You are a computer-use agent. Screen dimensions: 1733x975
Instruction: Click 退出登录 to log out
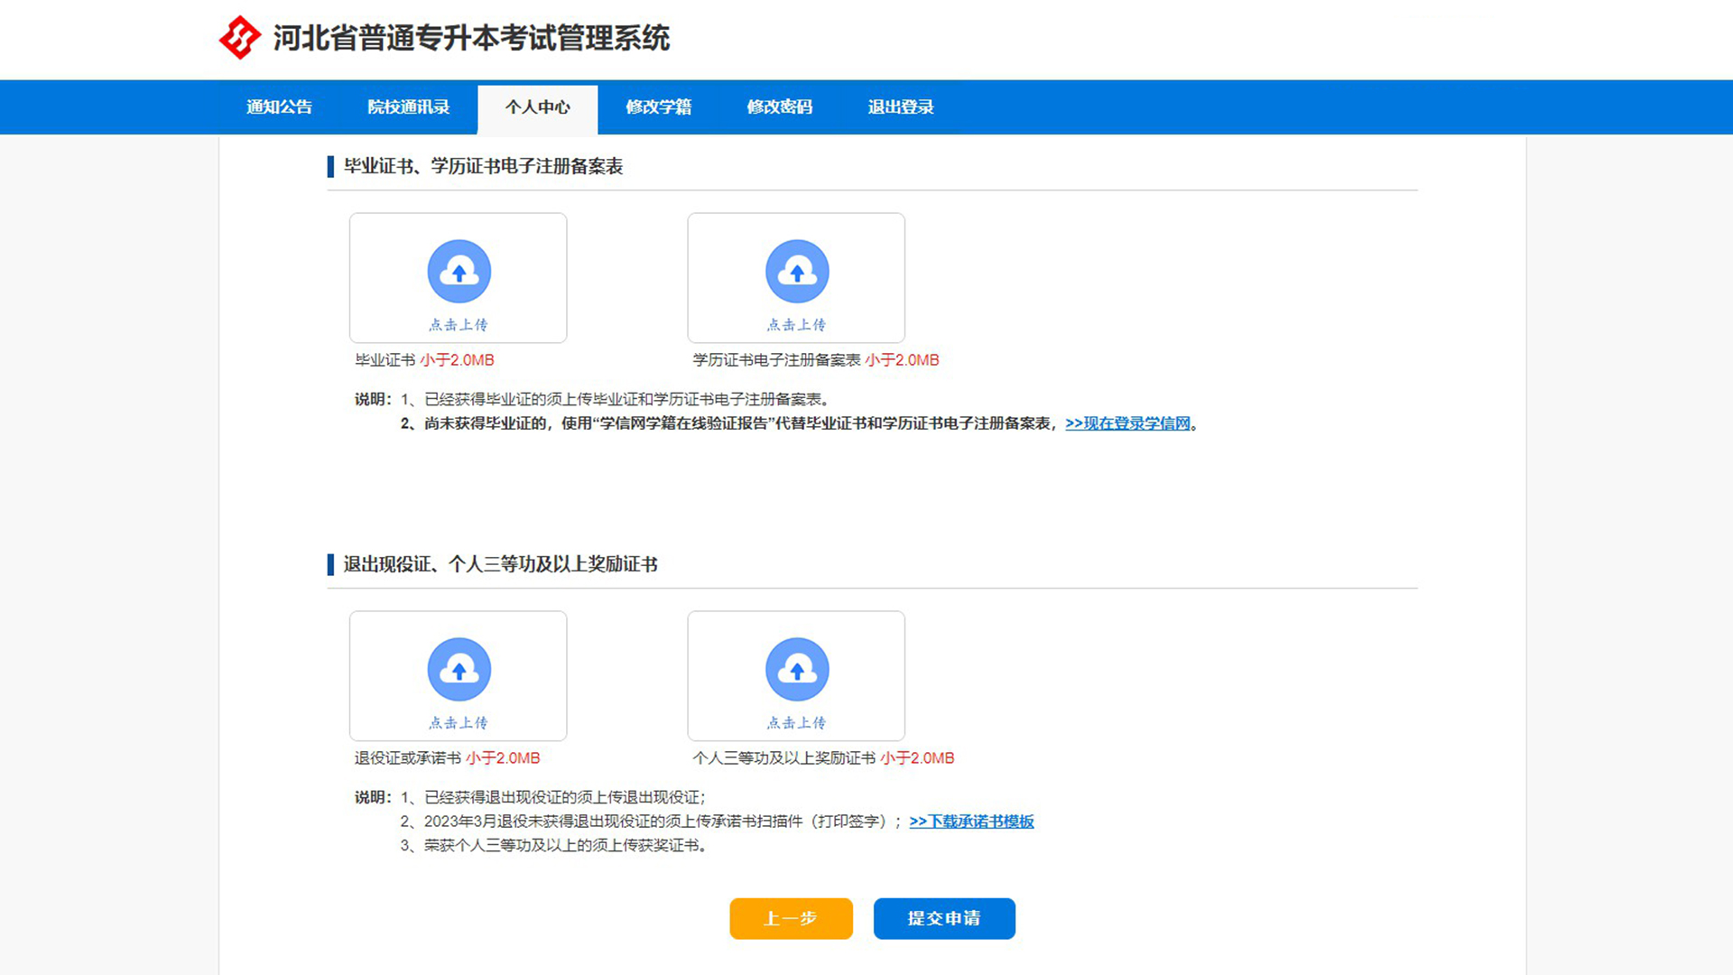[900, 107]
